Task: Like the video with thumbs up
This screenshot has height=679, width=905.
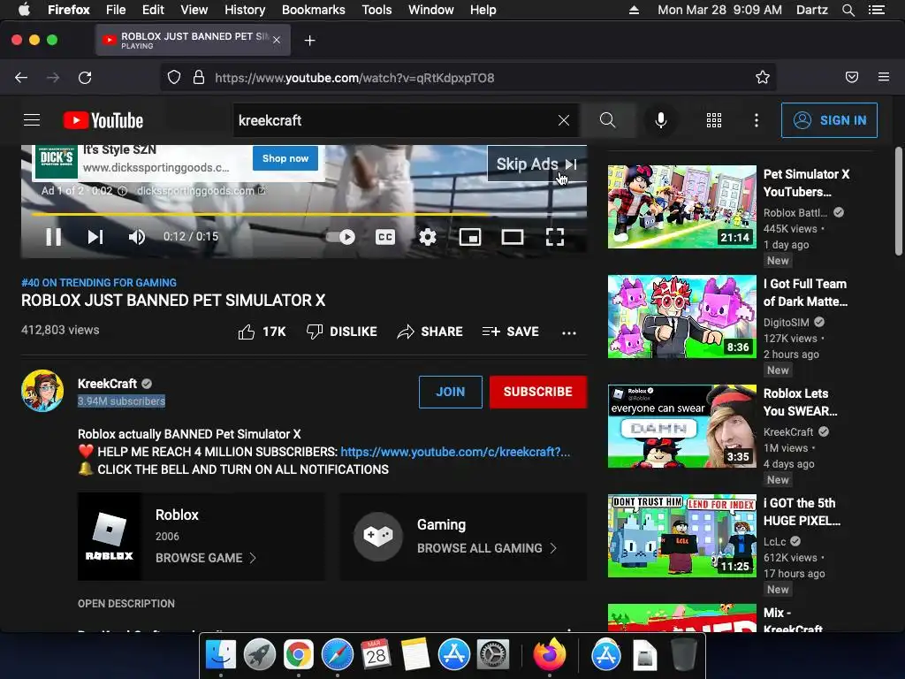Action: click(262, 332)
